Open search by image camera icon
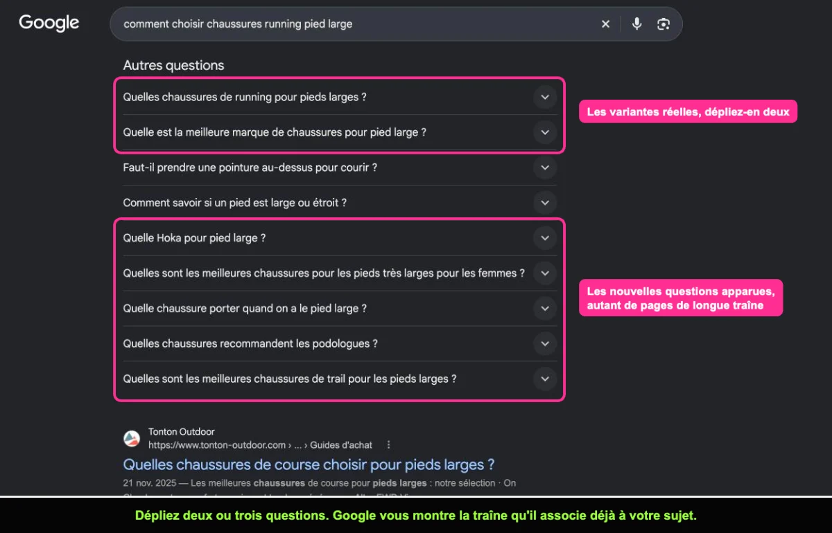The image size is (832, 533). click(x=664, y=24)
